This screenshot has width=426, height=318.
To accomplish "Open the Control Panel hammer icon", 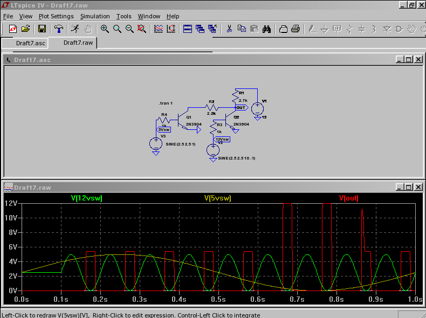I will tap(59, 29).
